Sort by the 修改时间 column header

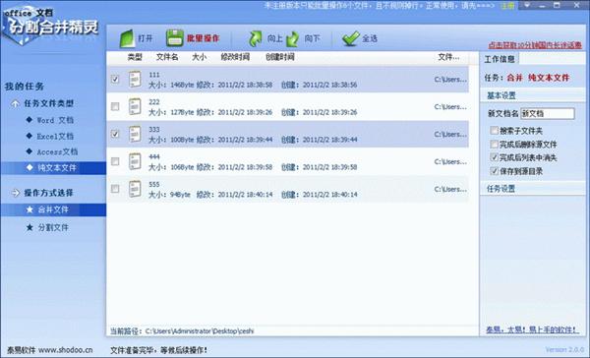tap(235, 57)
